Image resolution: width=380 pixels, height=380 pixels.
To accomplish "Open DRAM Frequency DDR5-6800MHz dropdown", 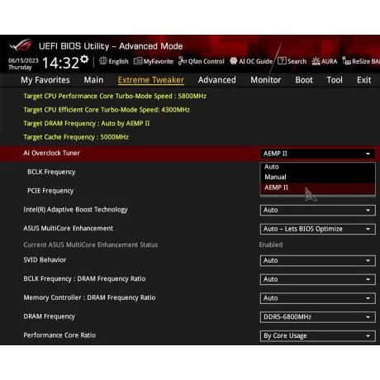I will pyautogui.click(x=318, y=317).
